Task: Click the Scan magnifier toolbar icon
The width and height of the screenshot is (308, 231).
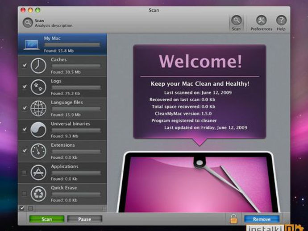Action: [x=236, y=20]
